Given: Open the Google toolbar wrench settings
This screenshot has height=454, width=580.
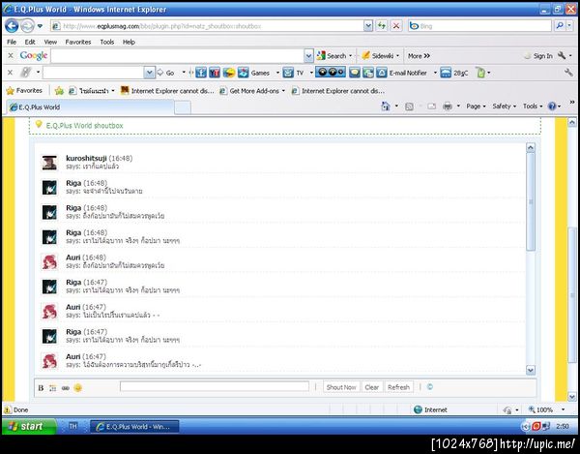Looking at the screenshot, I should [x=562, y=55].
